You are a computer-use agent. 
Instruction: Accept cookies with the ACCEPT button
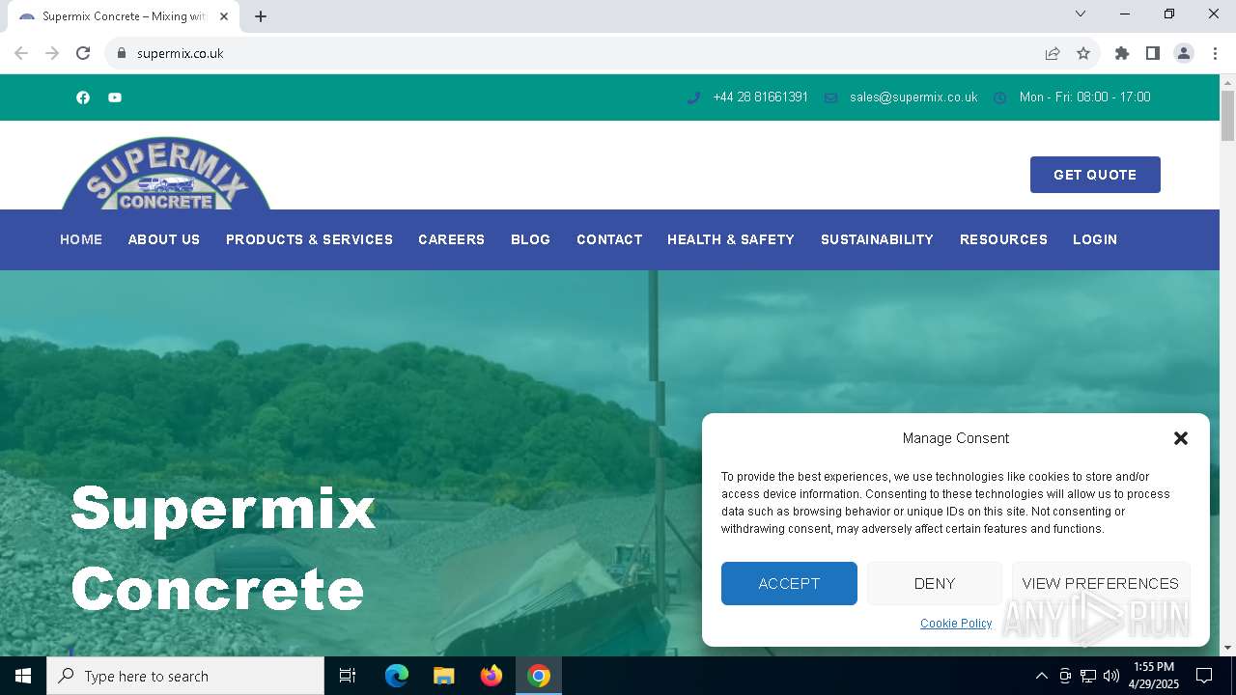pos(789,583)
